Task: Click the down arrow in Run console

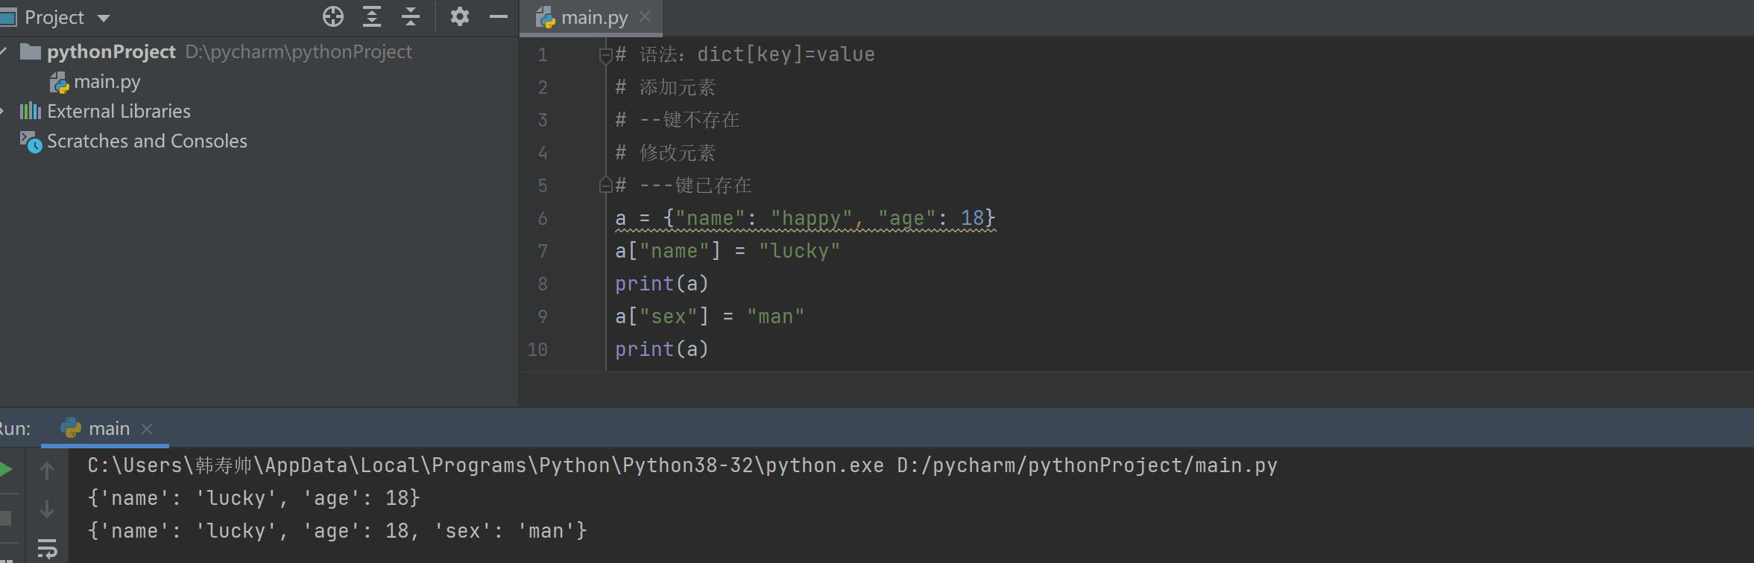Action: pyautogui.click(x=47, y=509)
